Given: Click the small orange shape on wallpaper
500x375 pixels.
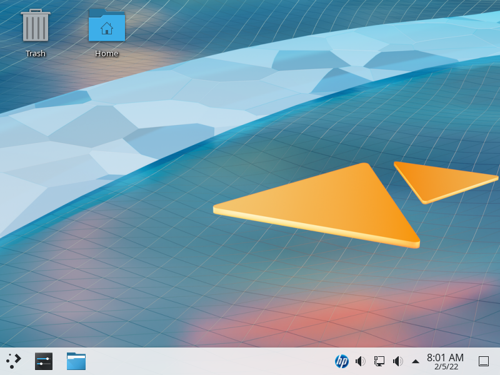Looking at the screenshot, I should click(x=437, y=179).
